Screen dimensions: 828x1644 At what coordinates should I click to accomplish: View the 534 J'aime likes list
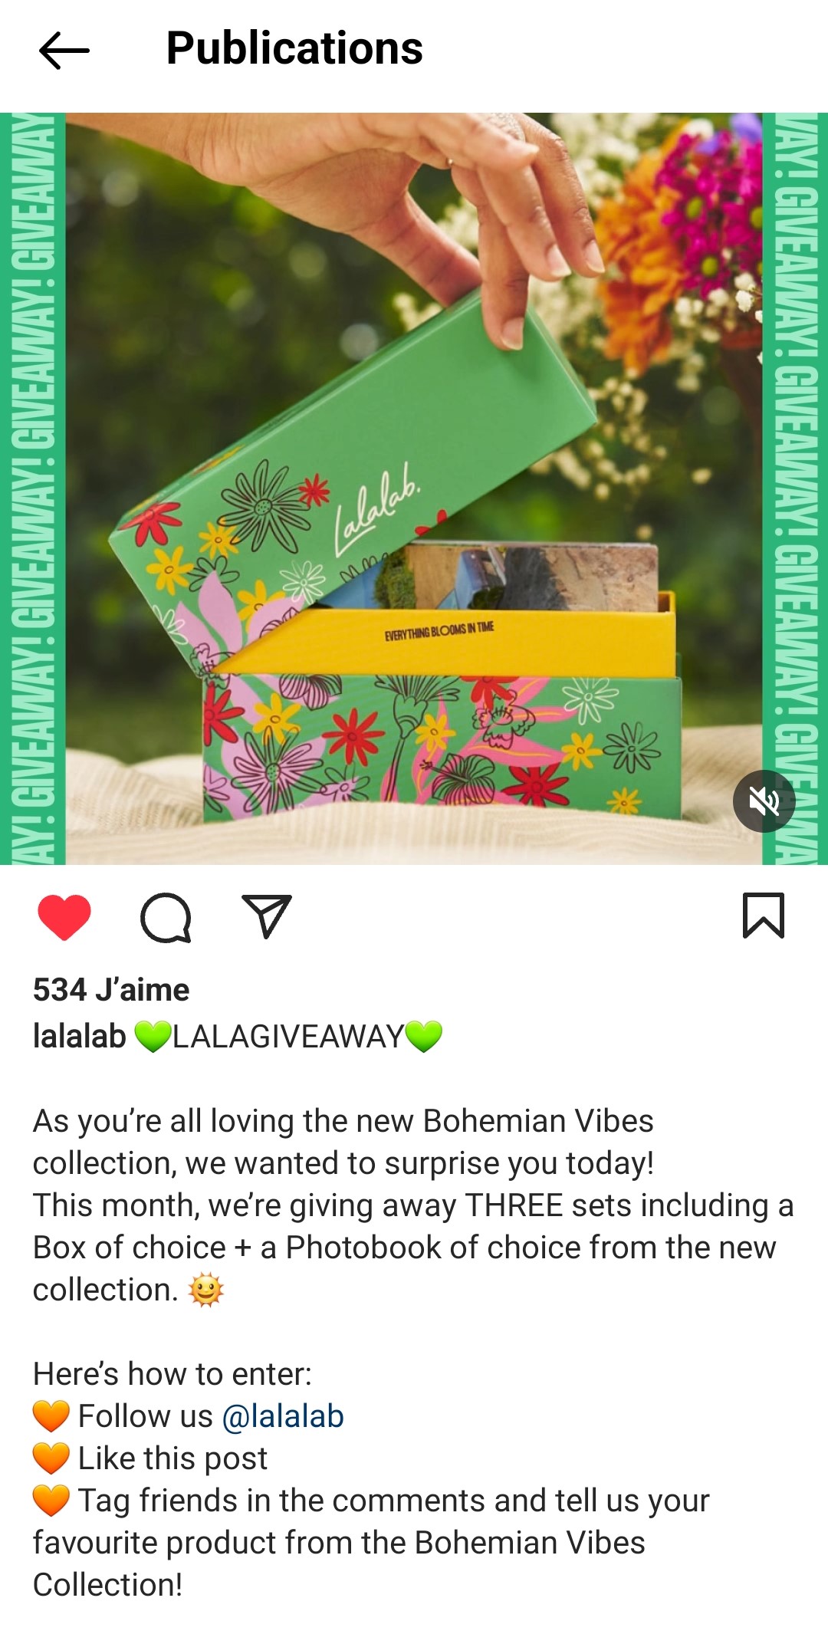point(111,990)
